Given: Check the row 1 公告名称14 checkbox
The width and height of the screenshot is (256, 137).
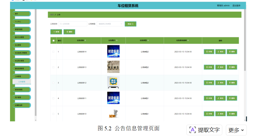Looking at the screenshot, I should tap(53, 52).
